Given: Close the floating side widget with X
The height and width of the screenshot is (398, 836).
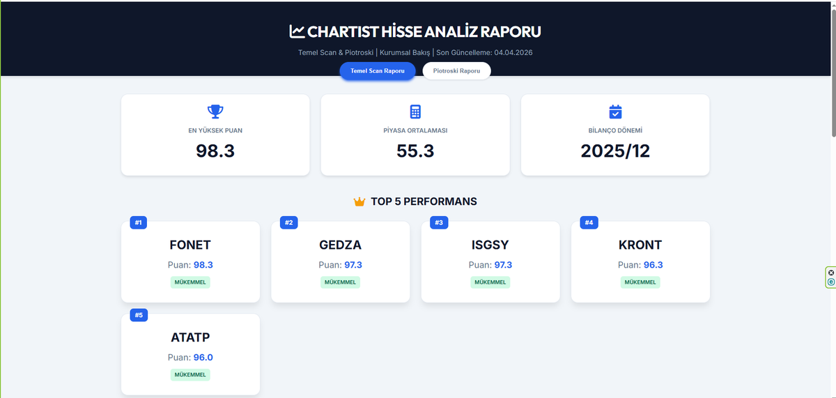Looking at the screenshot, I should tap(831, 273).
